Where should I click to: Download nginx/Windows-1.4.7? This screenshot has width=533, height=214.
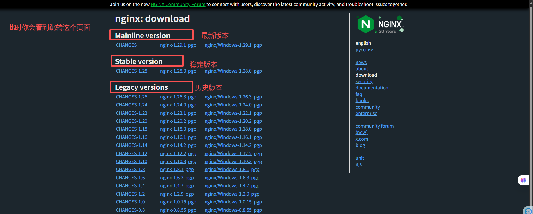227,186
